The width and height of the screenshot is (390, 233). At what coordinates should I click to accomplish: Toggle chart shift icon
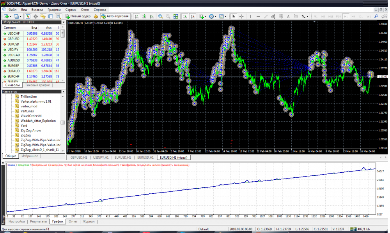[x=193, y=16]
